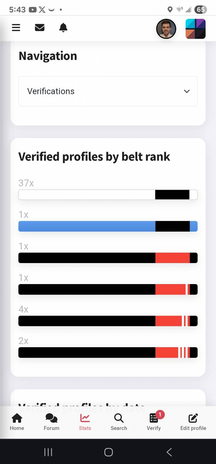Select the Stats tab
This screenshot has width=216, height=464.
(85, 422)
